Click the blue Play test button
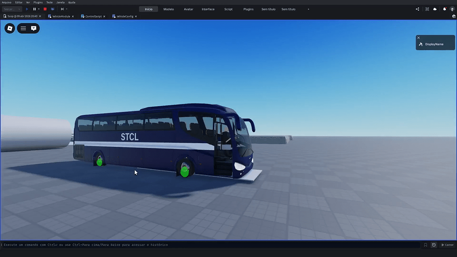The image size is (457, 257). pos(27,9)
